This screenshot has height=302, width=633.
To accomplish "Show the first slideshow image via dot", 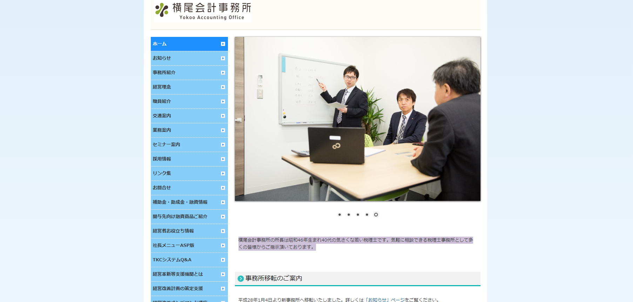I will coord(339,215).
